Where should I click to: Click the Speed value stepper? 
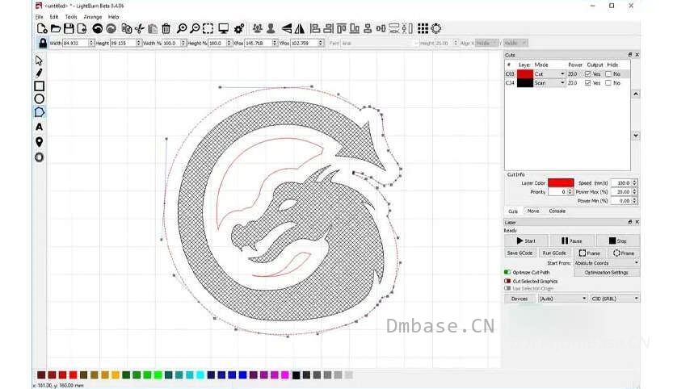pos(635,182)
